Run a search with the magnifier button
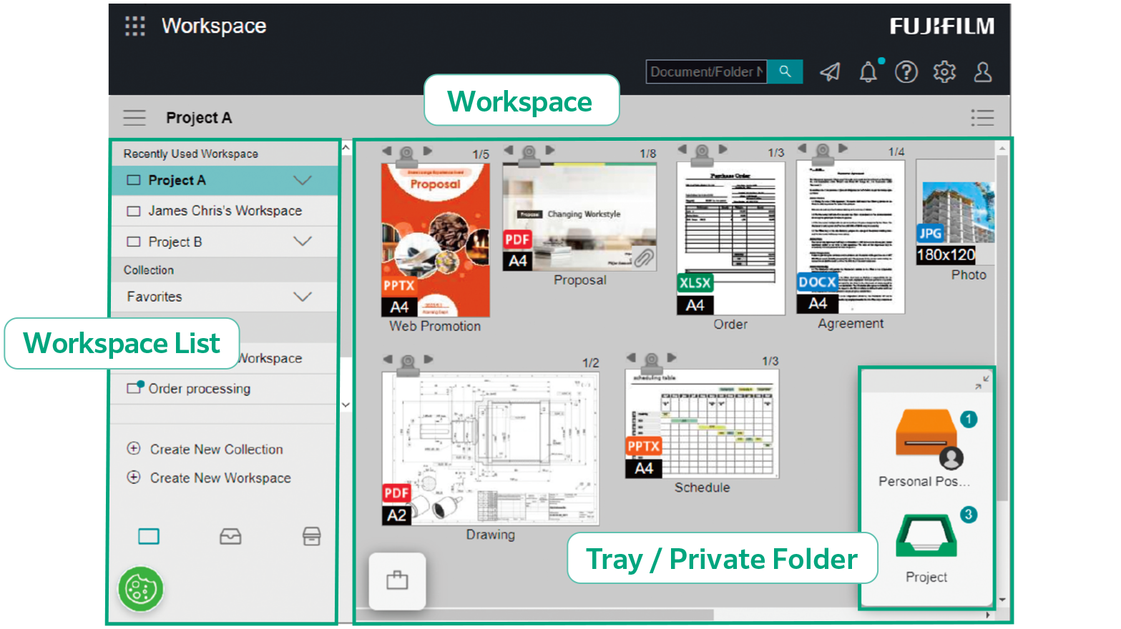This screenshot has width=1121, height=629. click(x=785, y=71)
